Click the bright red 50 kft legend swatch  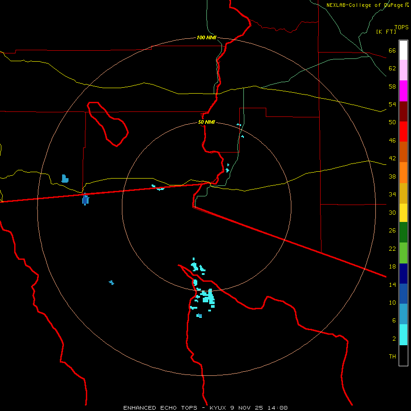pos(403,132)
